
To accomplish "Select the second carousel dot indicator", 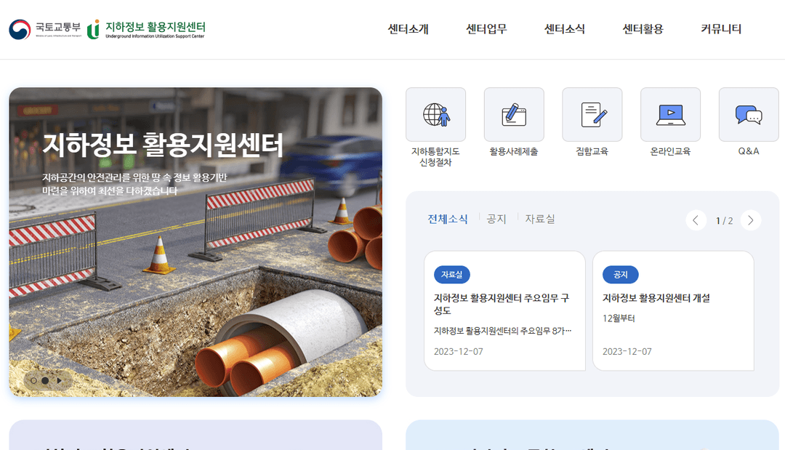I will [x=45, y=379].
